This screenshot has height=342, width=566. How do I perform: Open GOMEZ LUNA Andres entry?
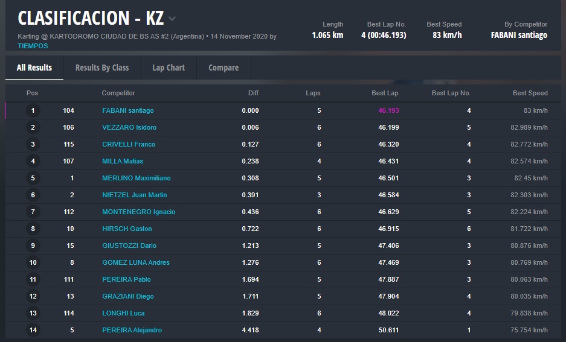pos(135,262)
